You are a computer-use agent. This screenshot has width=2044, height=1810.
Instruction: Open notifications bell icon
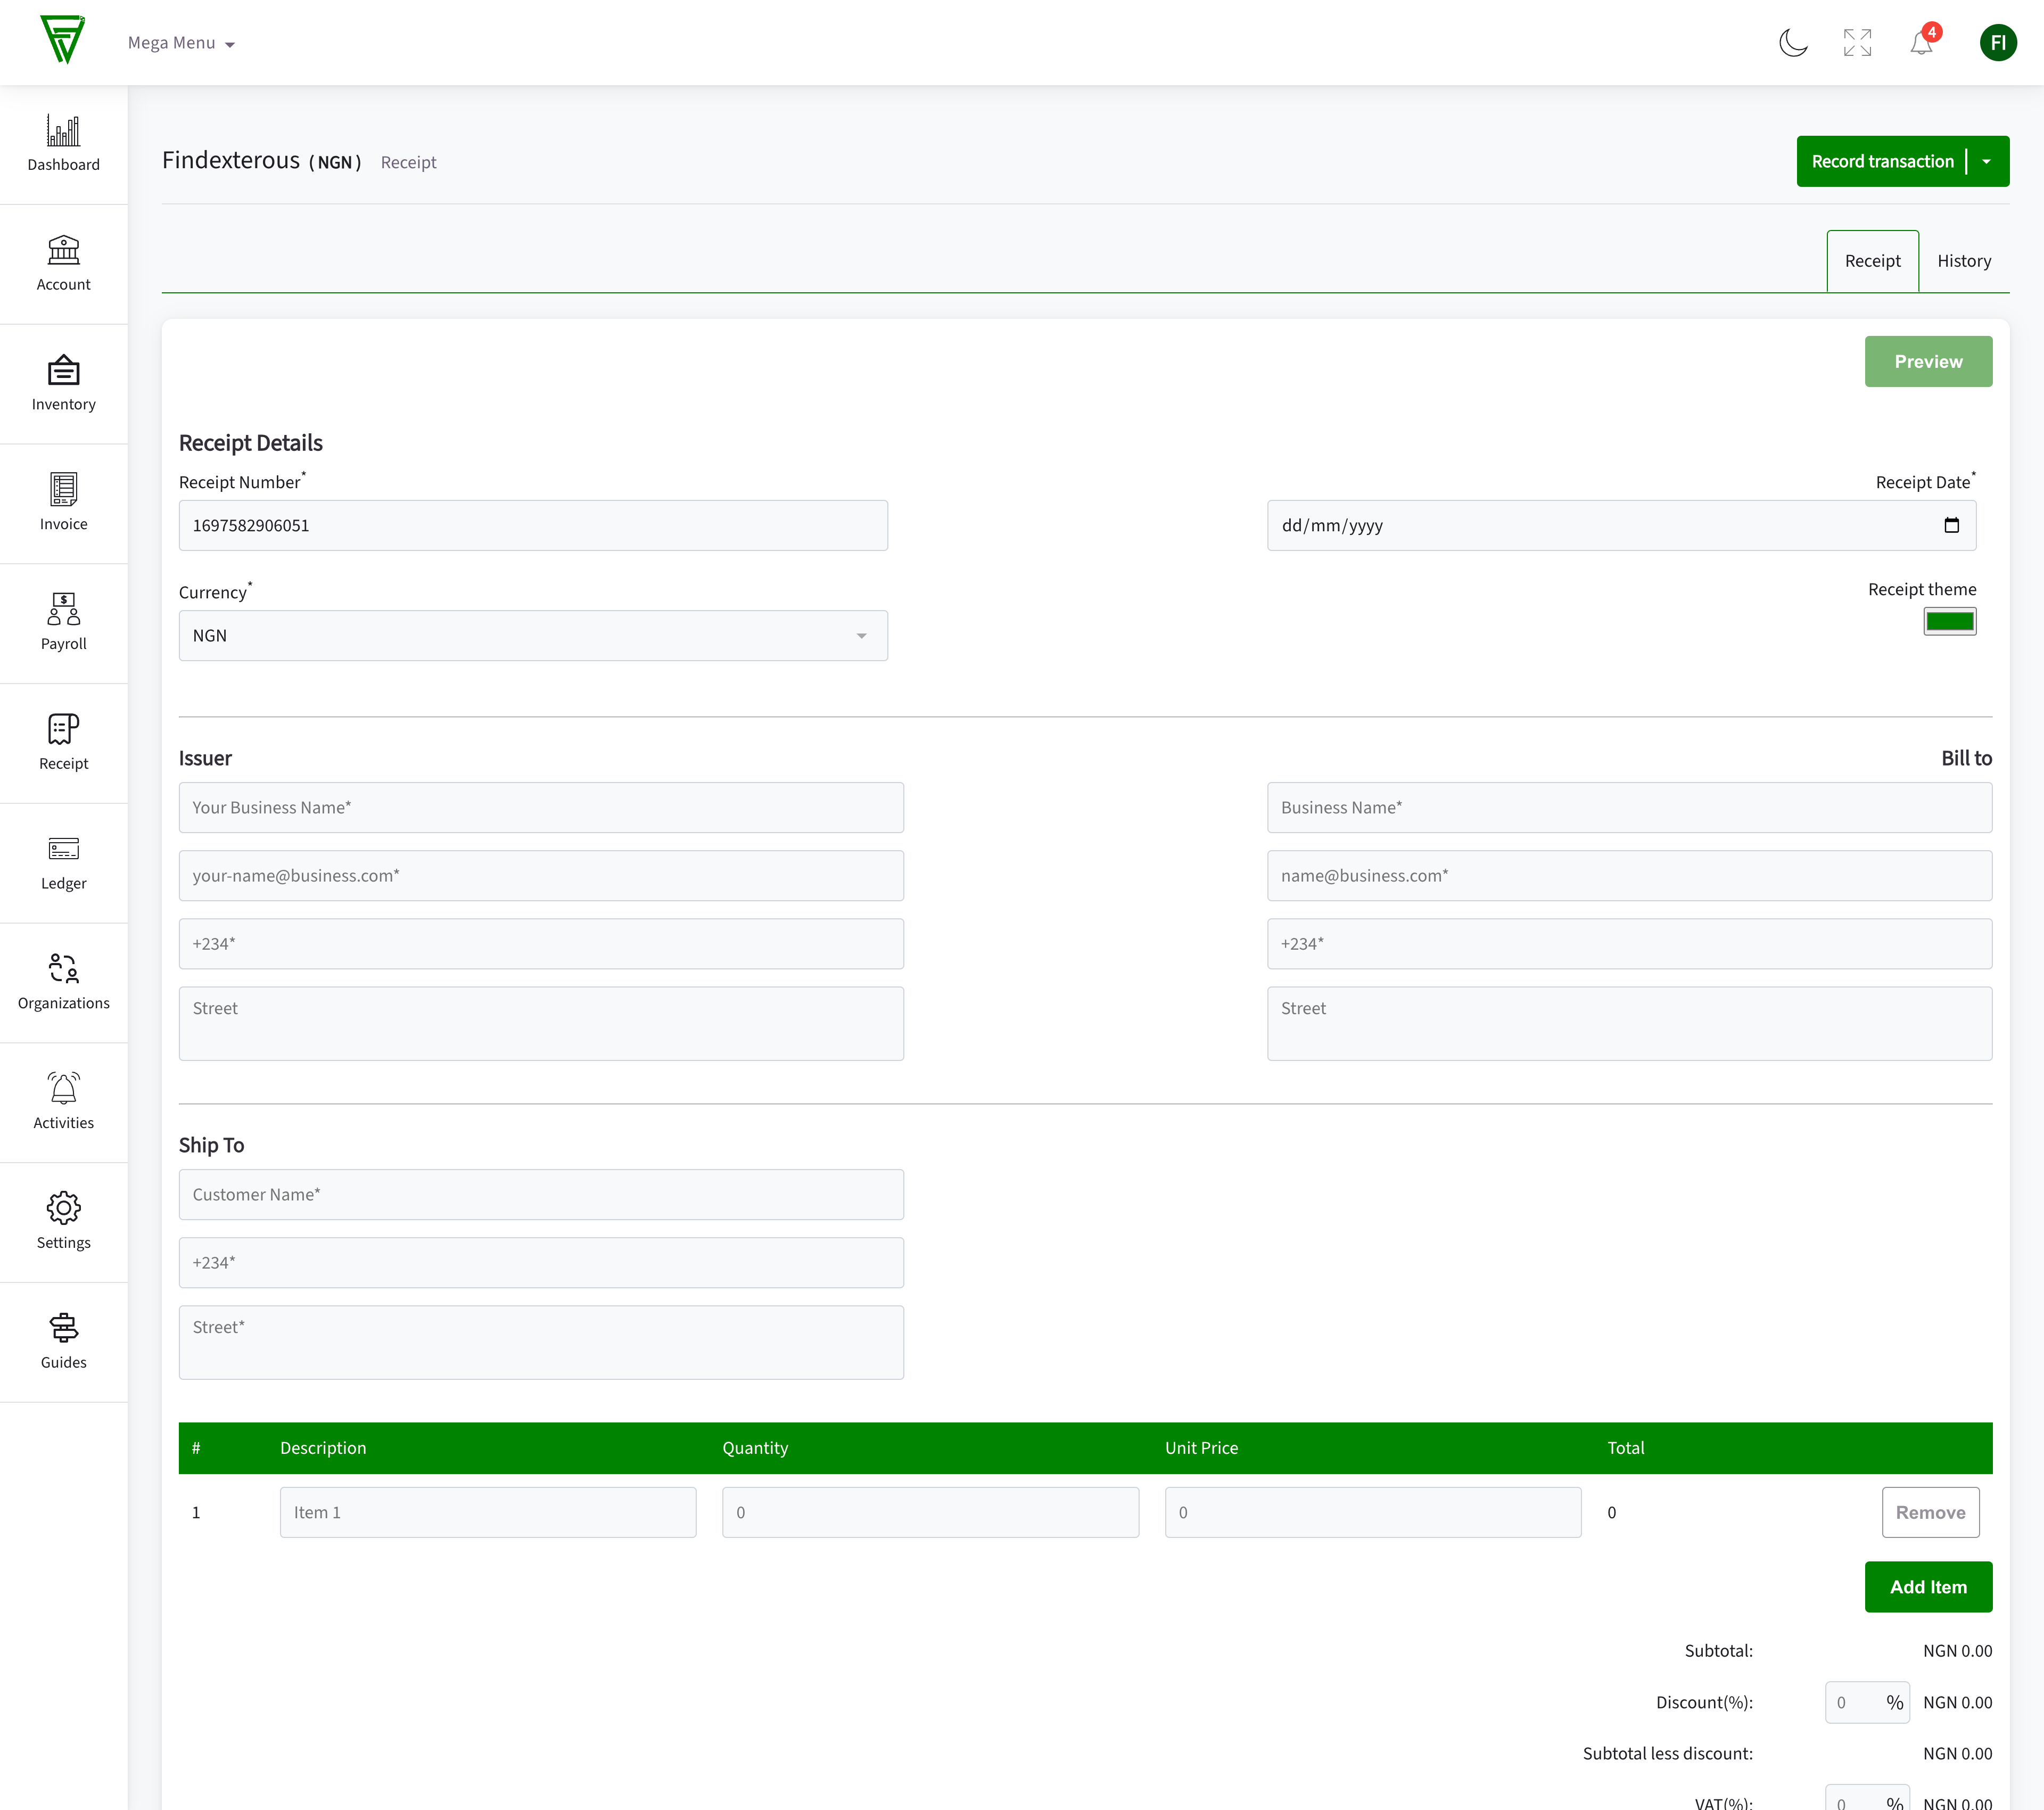pos(1922,43)
